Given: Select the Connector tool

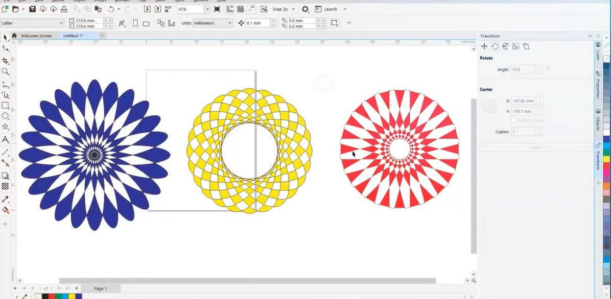Looking at the screenshot, I should point(5,163).
